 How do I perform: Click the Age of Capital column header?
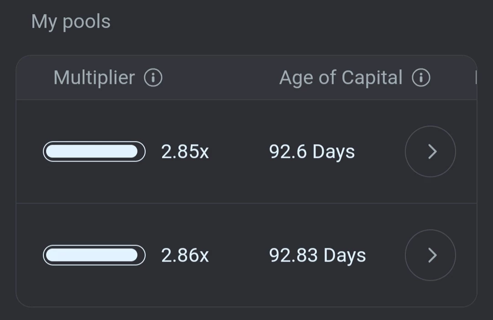(341, 78)
